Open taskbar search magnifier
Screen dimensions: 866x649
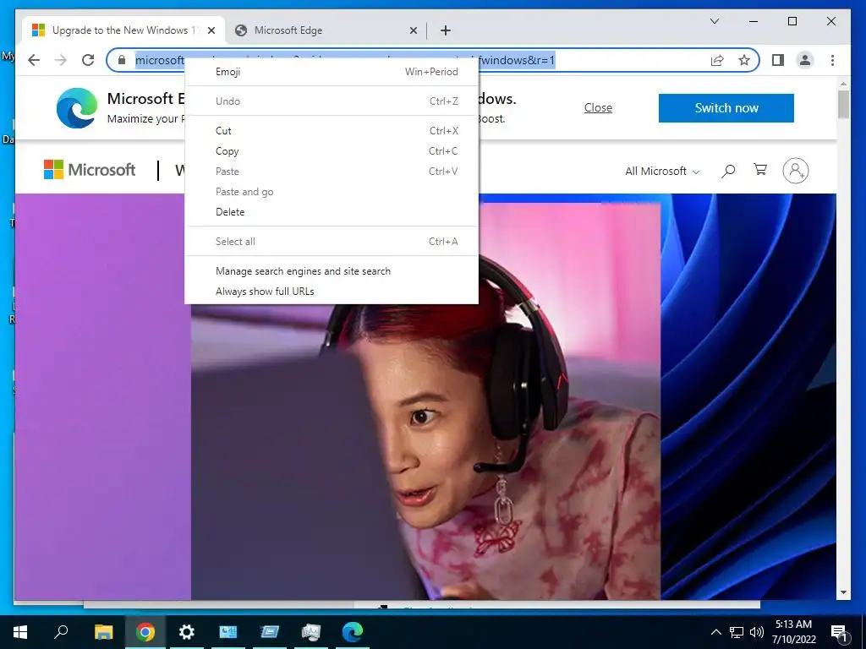tap(61, 631)
